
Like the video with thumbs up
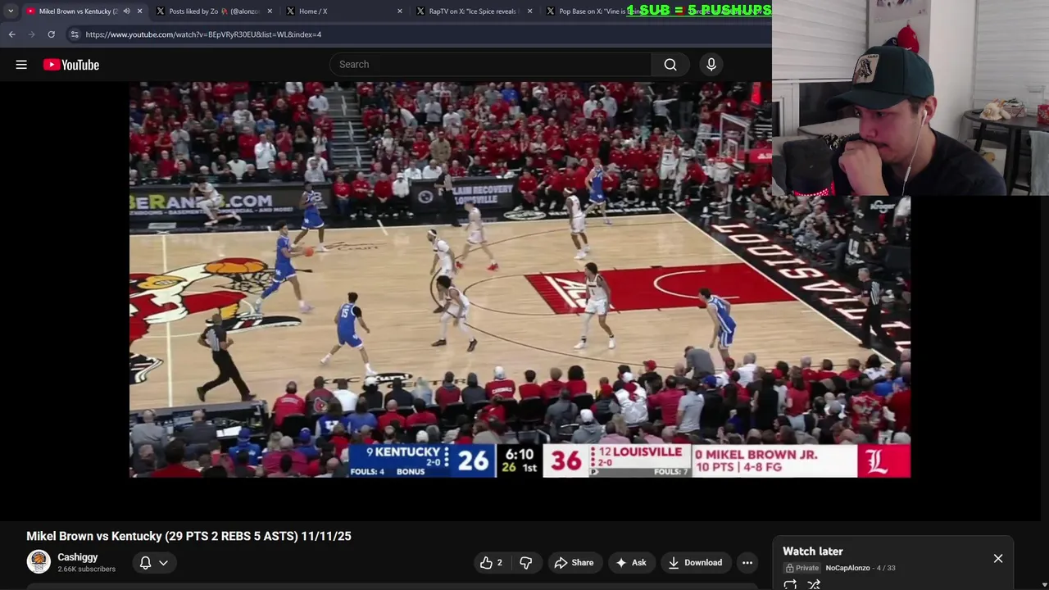[491, 563]
